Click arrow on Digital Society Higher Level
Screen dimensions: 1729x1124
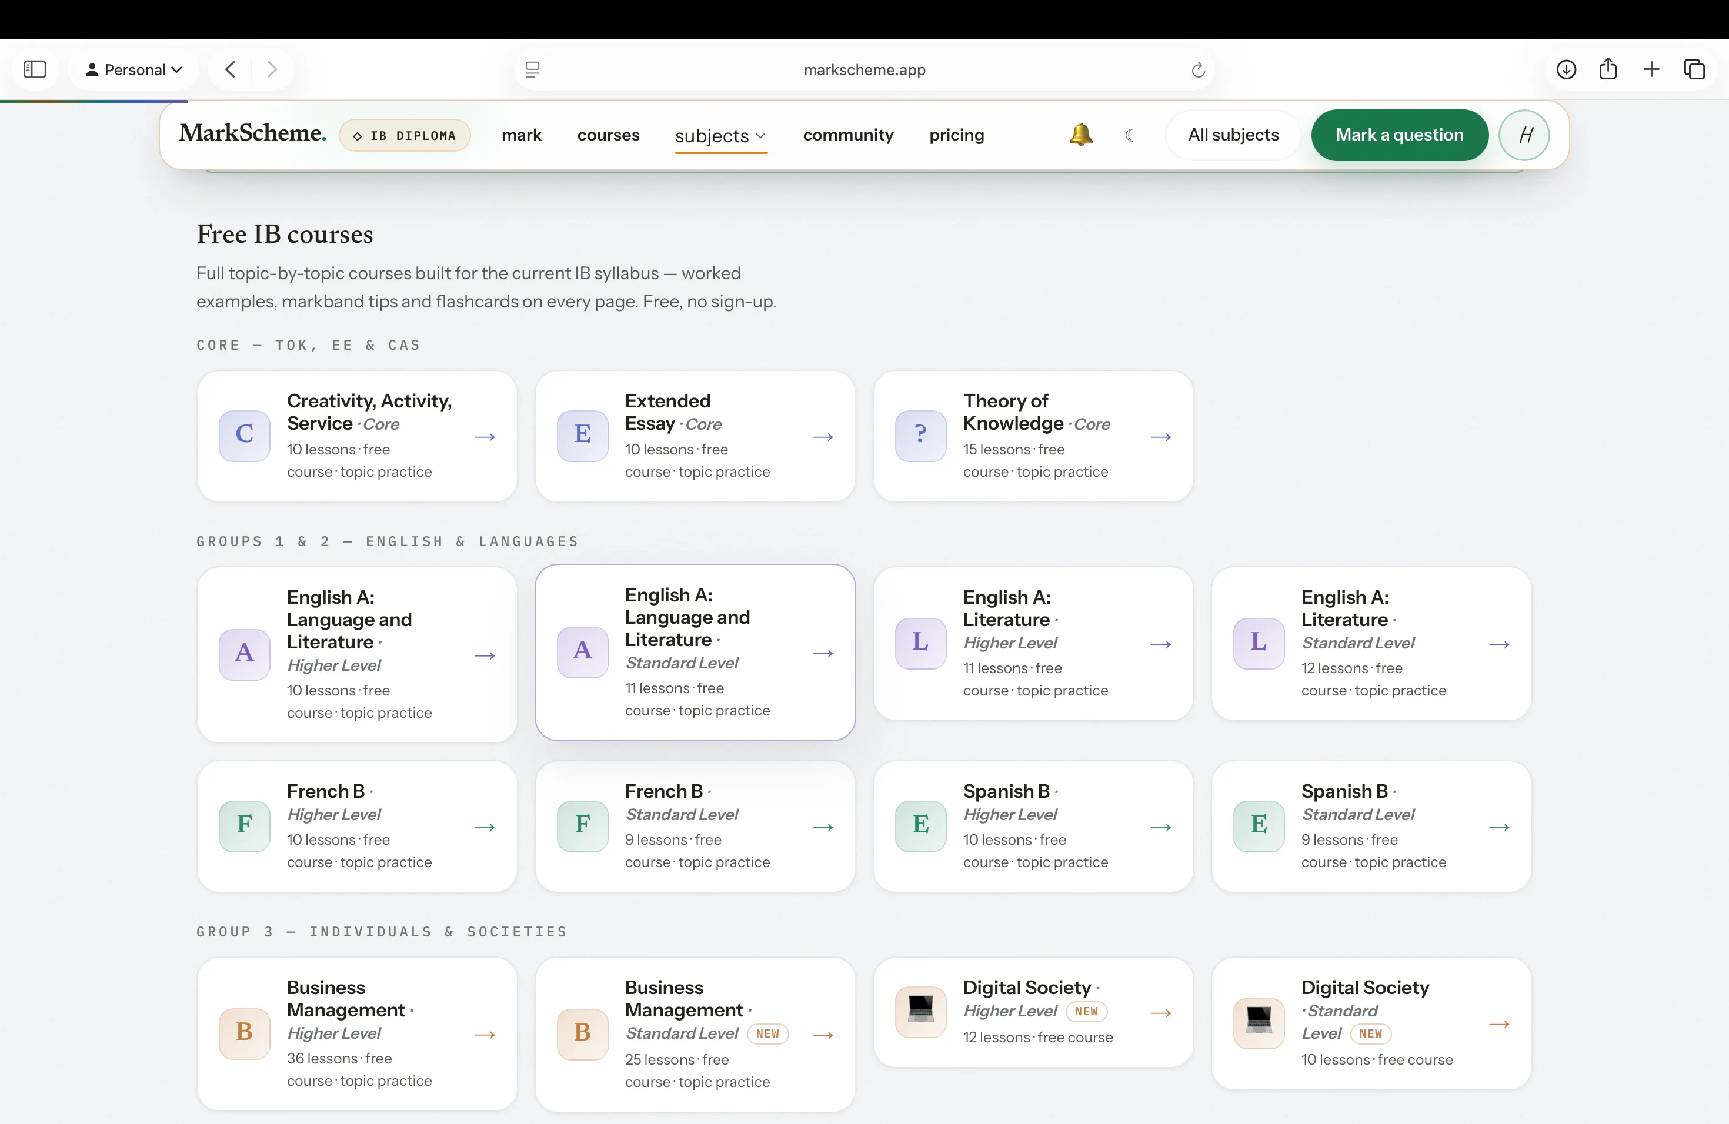tap(1161, 1013)
